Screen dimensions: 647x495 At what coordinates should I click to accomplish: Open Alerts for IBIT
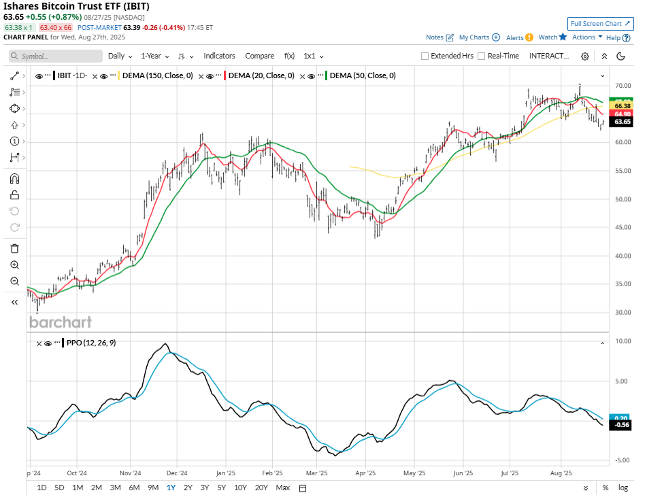pyautogui.click(x=520, y=37)
